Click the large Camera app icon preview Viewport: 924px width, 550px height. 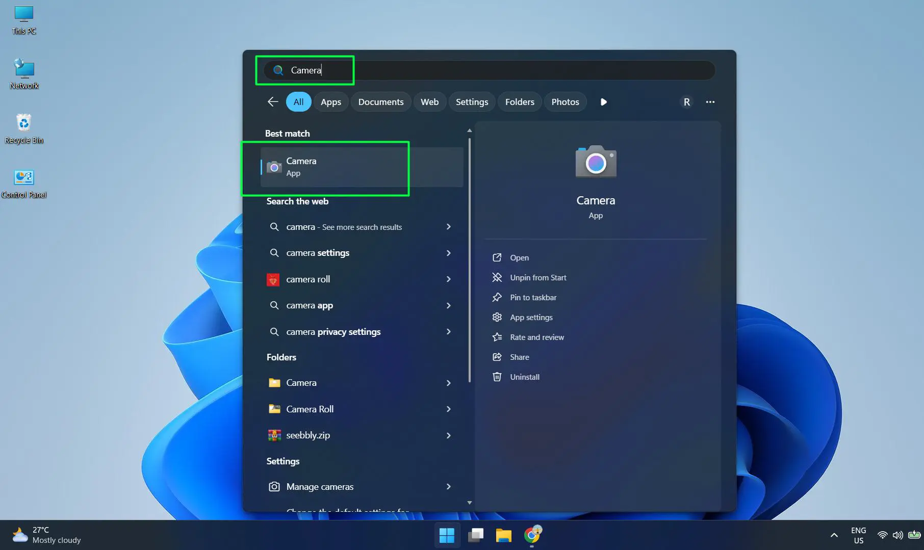pyautogui.click(x=595, y=162)
